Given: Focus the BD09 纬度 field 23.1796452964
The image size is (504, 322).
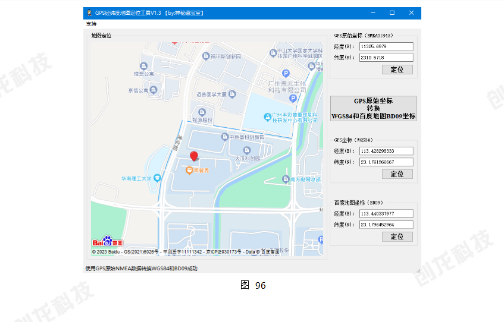Looking at the screenshot, I should (386, 225).
